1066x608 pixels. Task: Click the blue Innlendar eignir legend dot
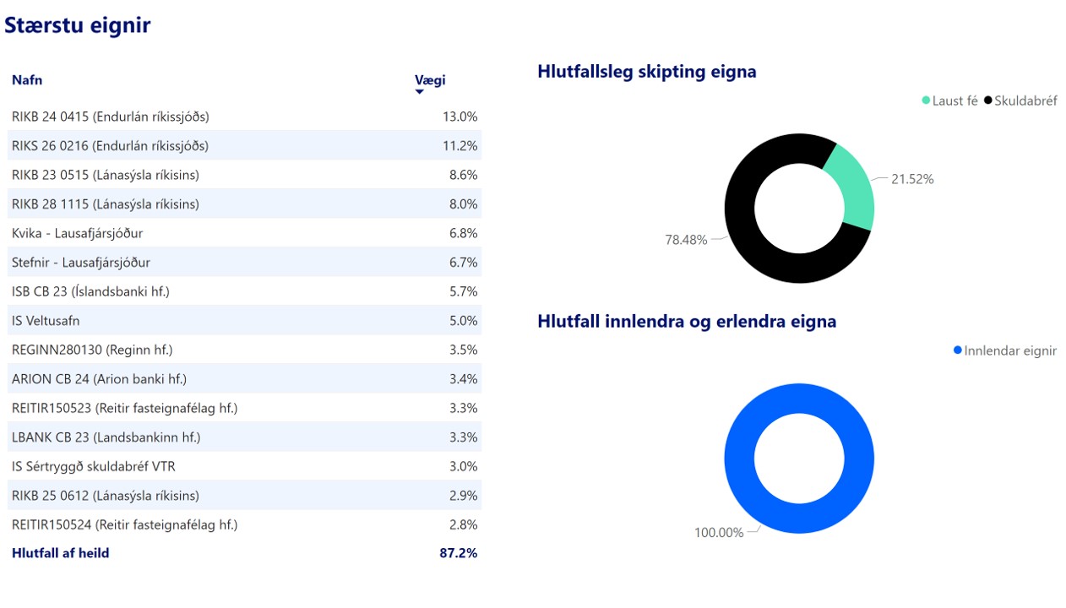pos(957,350)
